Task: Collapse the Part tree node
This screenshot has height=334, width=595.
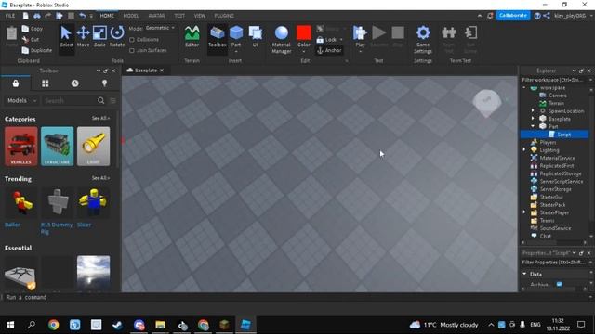Action: pyautogui.click(x=533, y=126)
